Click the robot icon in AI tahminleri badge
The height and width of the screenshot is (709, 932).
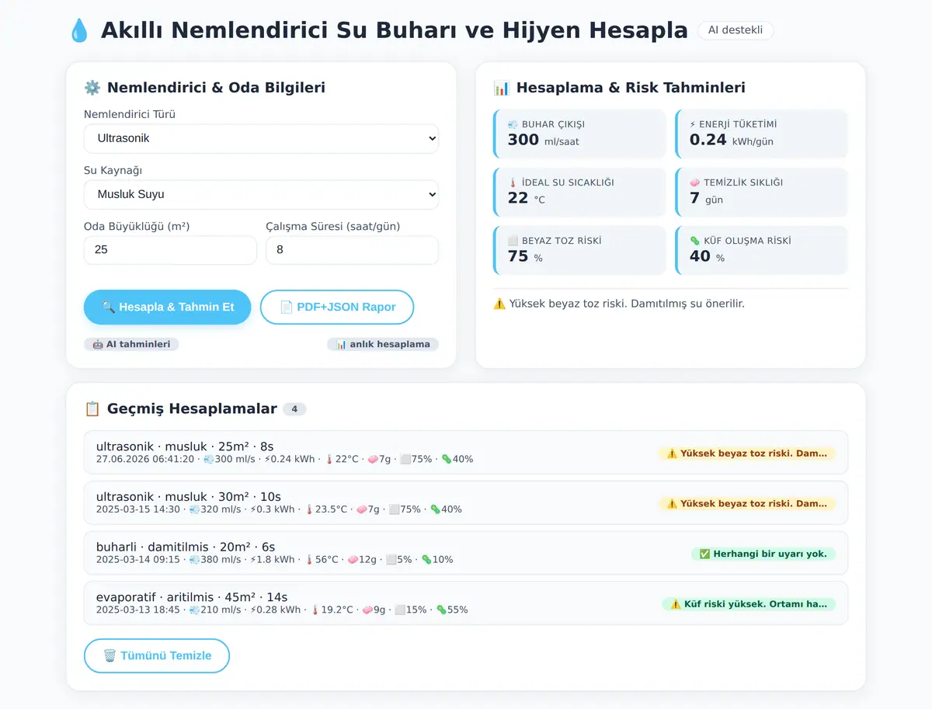pos(98,344)
